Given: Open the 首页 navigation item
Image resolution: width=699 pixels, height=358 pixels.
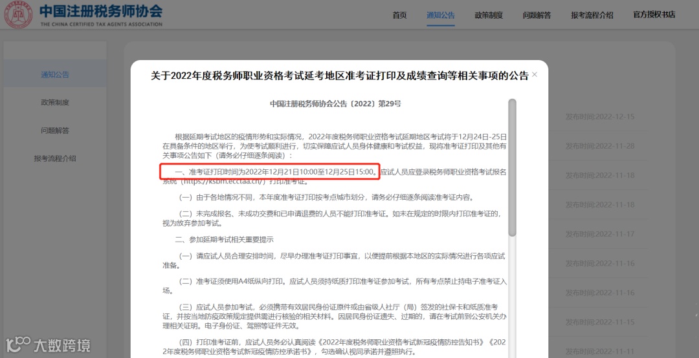Looking at the screenshot, I should (x=399, y=15).
